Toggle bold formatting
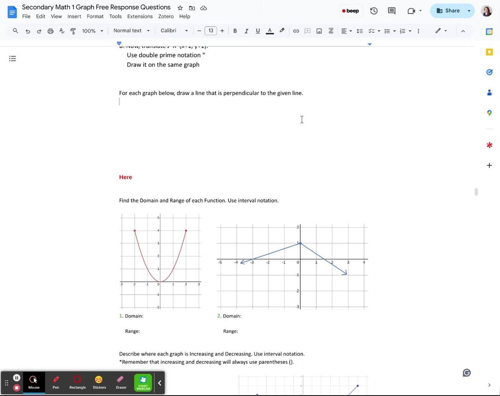This screenshot has width=500, height=396. (235, 30)
